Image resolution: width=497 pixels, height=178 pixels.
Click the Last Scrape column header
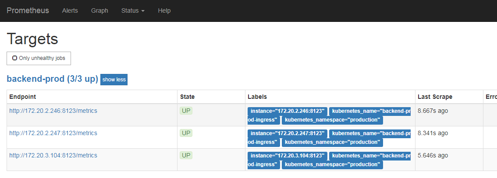tap(435, 97)
